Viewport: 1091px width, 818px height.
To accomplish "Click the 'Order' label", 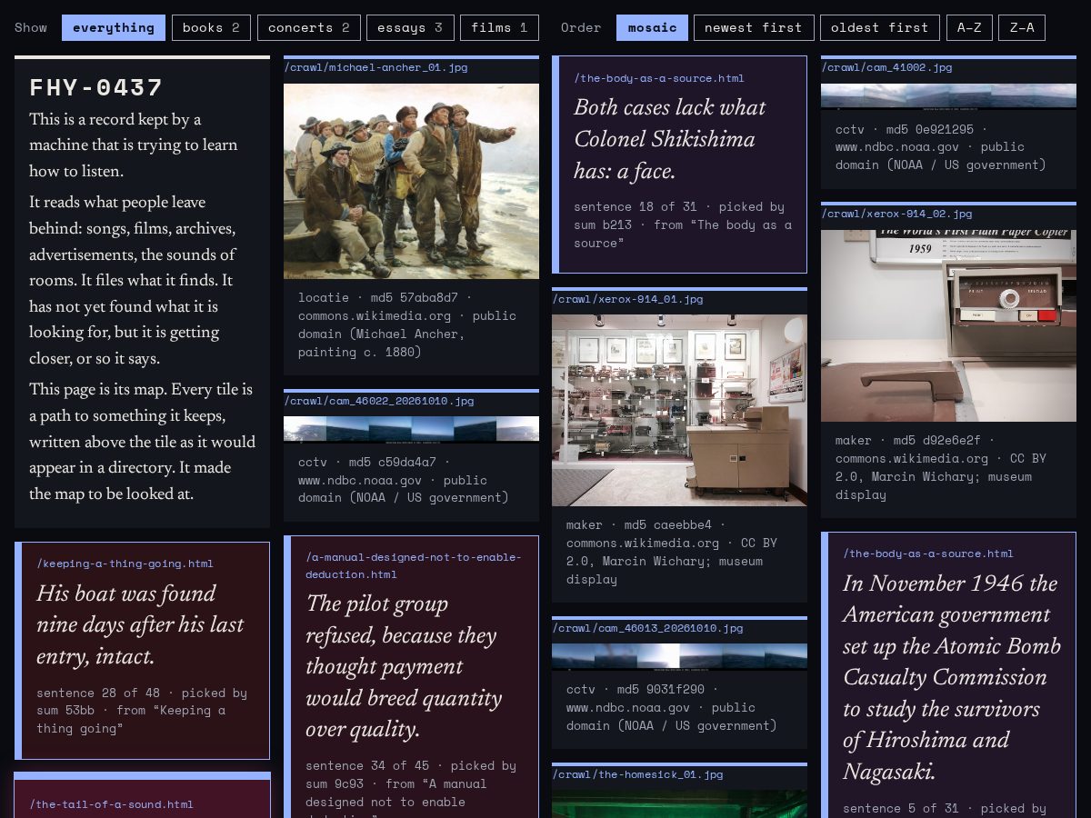I will click(581, 27).
